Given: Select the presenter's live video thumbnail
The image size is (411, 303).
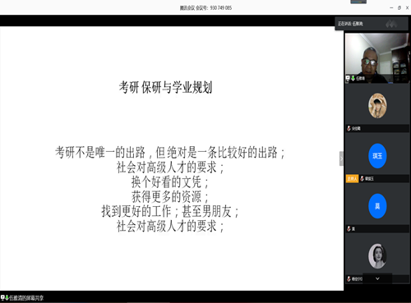Looking at the screenshot, I should [377, 58].
